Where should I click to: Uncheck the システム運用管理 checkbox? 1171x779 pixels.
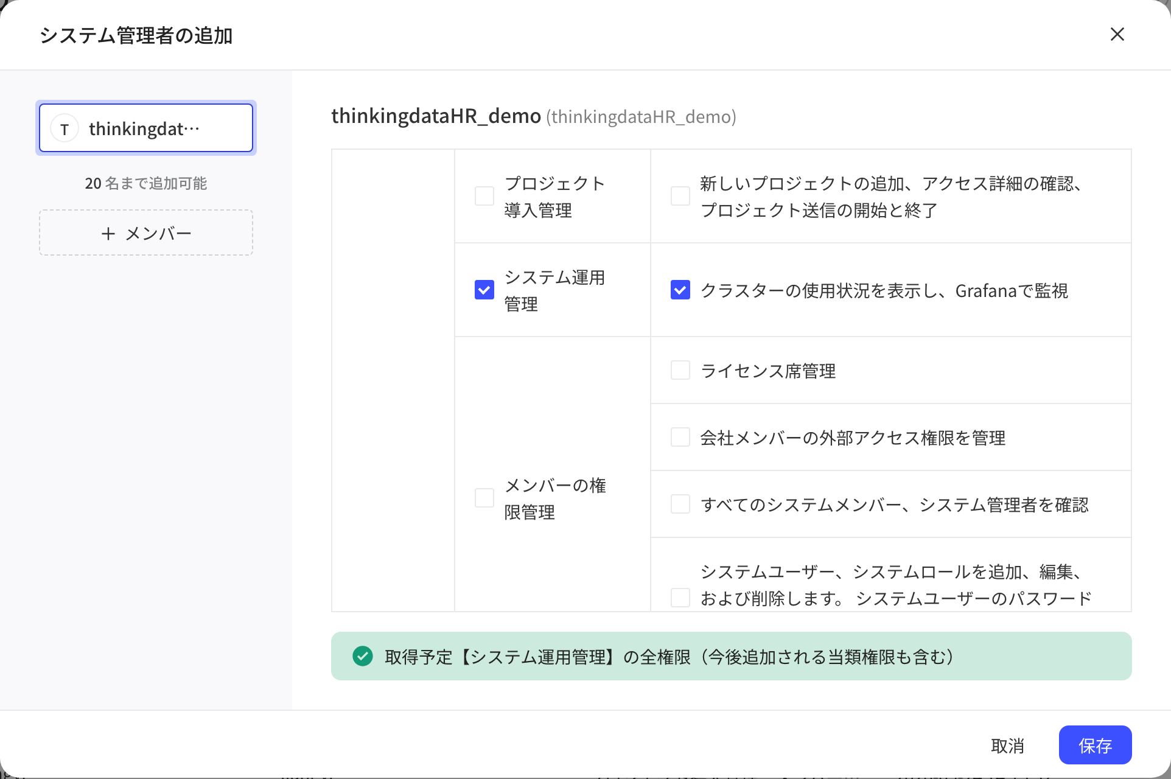[484, 290]
